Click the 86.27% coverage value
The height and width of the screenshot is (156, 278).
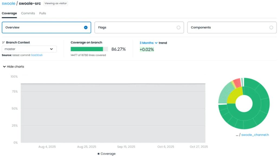pyautogui.click(x=119, y=49)
